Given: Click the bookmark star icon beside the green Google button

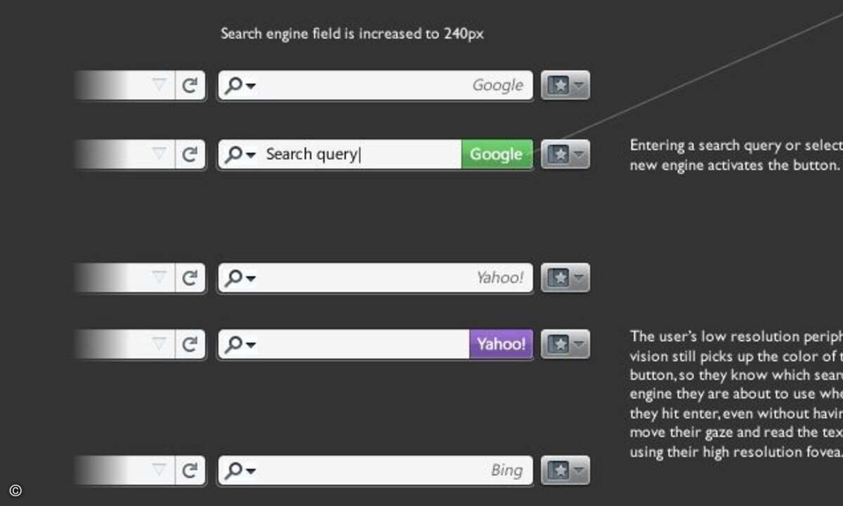Looking at the screenshot, I should (558, 155).
